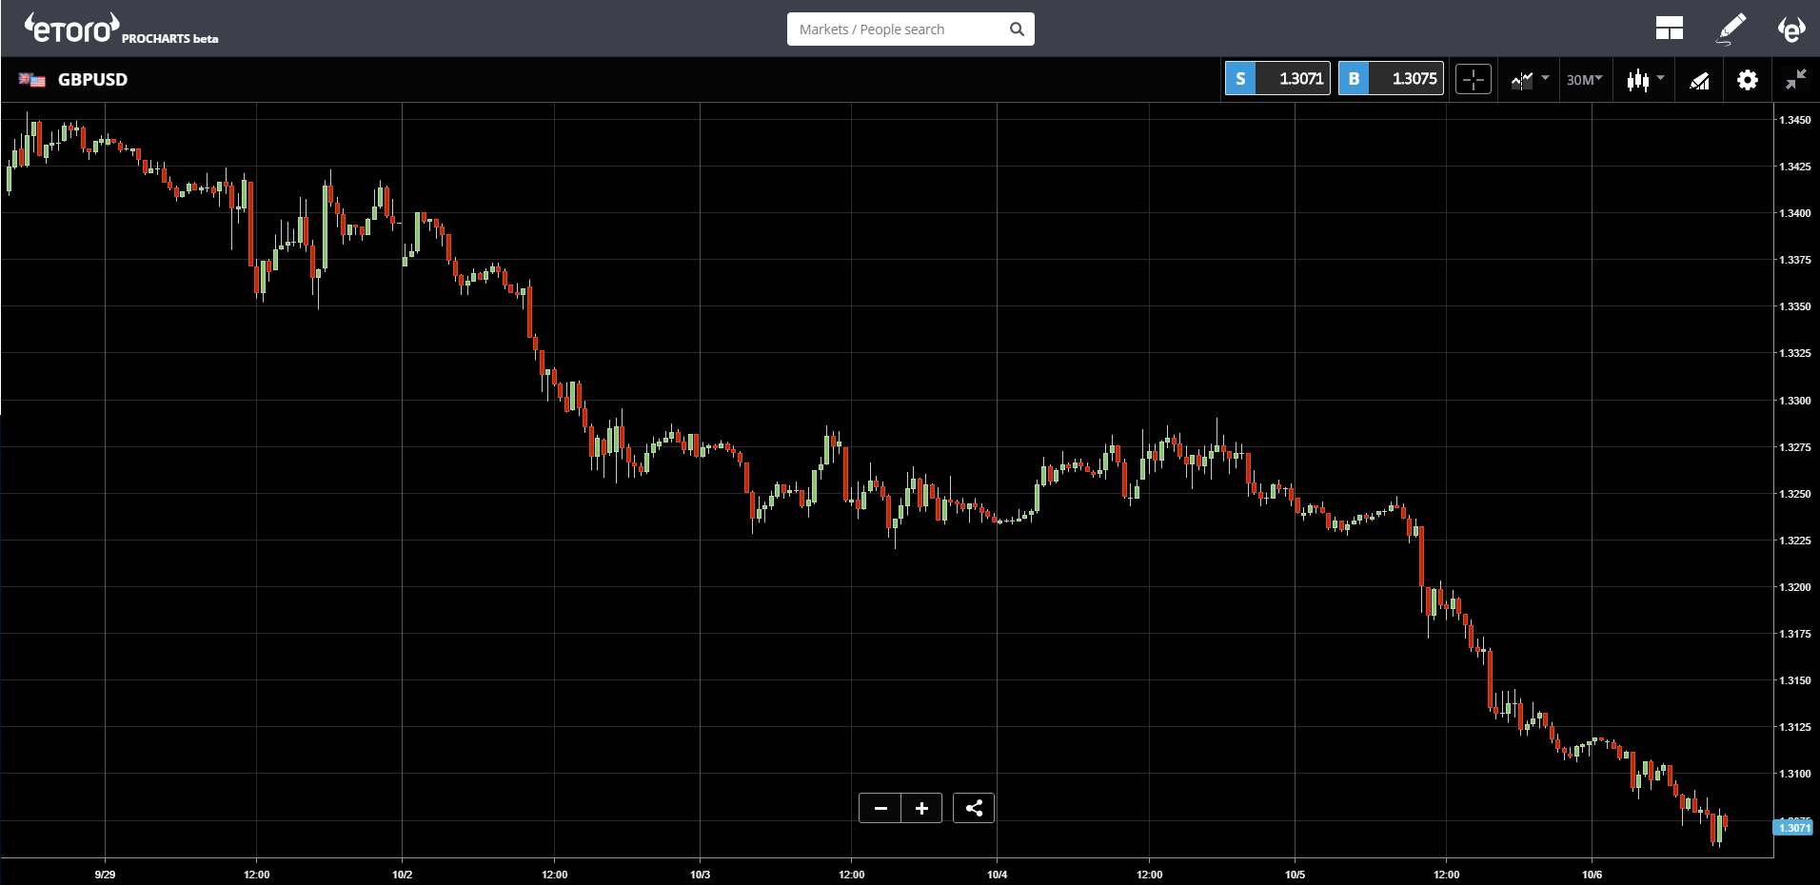Select the drawing pencil tool
The width and height of the screenshot is (1820, 885).
(x=1731, y=29)
